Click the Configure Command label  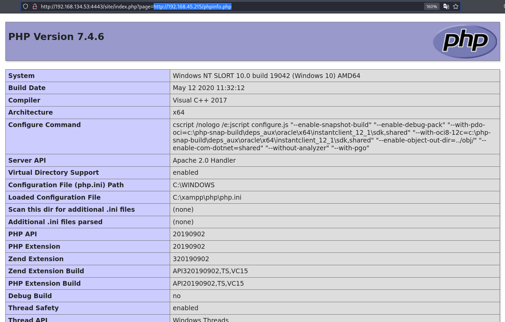click(45, 125)
